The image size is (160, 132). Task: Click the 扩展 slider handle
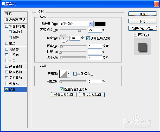pyautogui.click(x=60, y=52)
